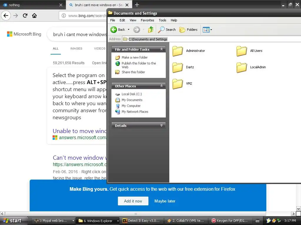Viewport: 301px width, 225px height.
Task: Open the View menu in Explorer
Action: (133, 20)
